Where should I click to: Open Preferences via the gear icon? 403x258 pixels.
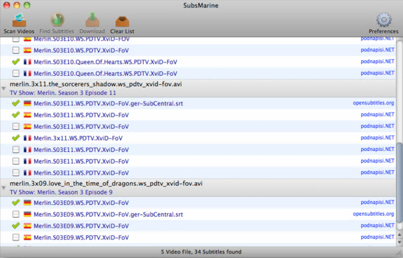(x=384, y=20)
